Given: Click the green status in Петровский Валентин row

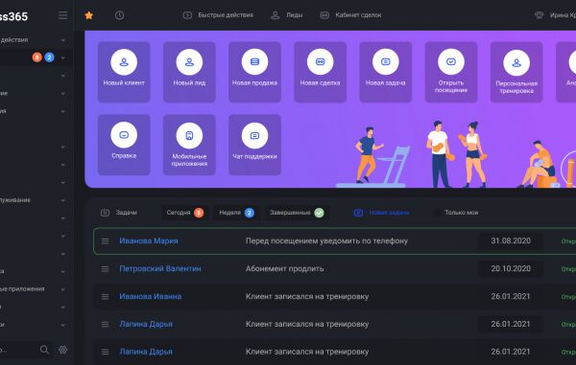Looking at the screenshot, I should tap(568, 269).
